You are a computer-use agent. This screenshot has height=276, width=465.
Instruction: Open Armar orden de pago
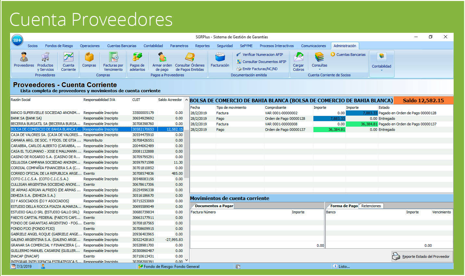point(162,61)
